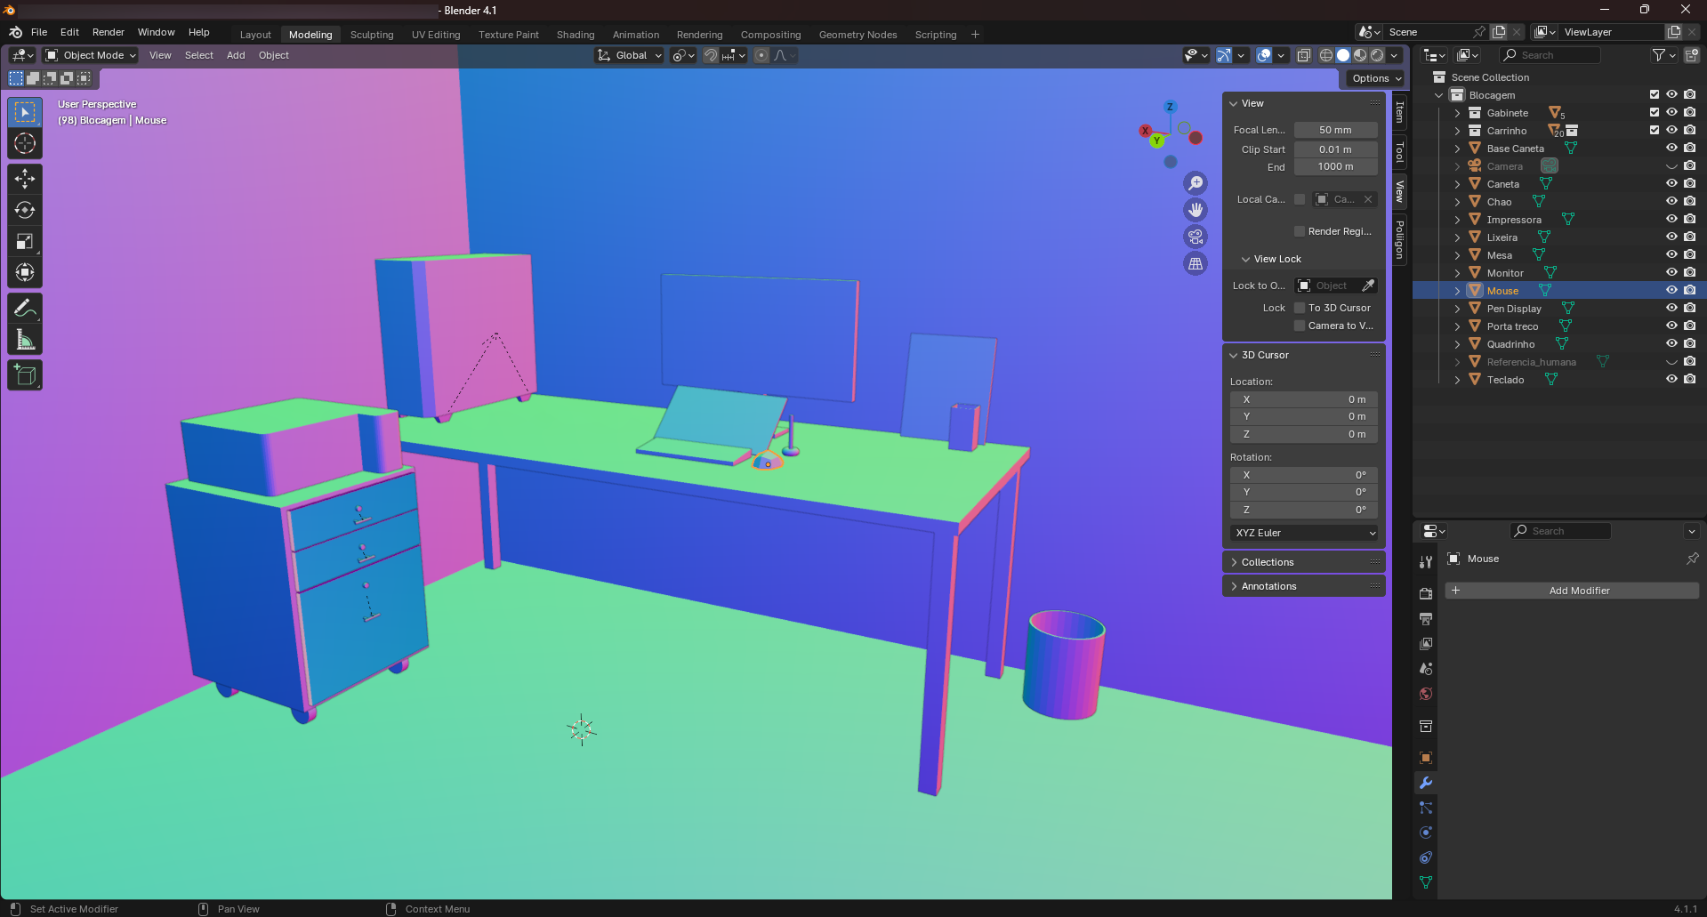Image resolution: width=1707 pixels, height=917 pixels.
Task: Click the Focal Length value field
Action: [x=1335, y=130]
